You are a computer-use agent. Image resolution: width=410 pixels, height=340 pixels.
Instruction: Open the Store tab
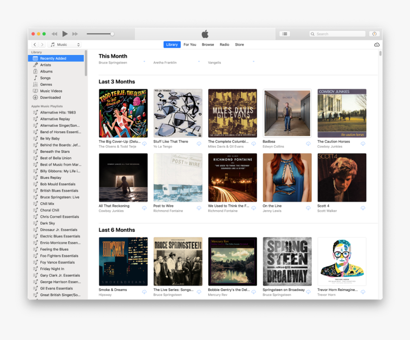239,44
